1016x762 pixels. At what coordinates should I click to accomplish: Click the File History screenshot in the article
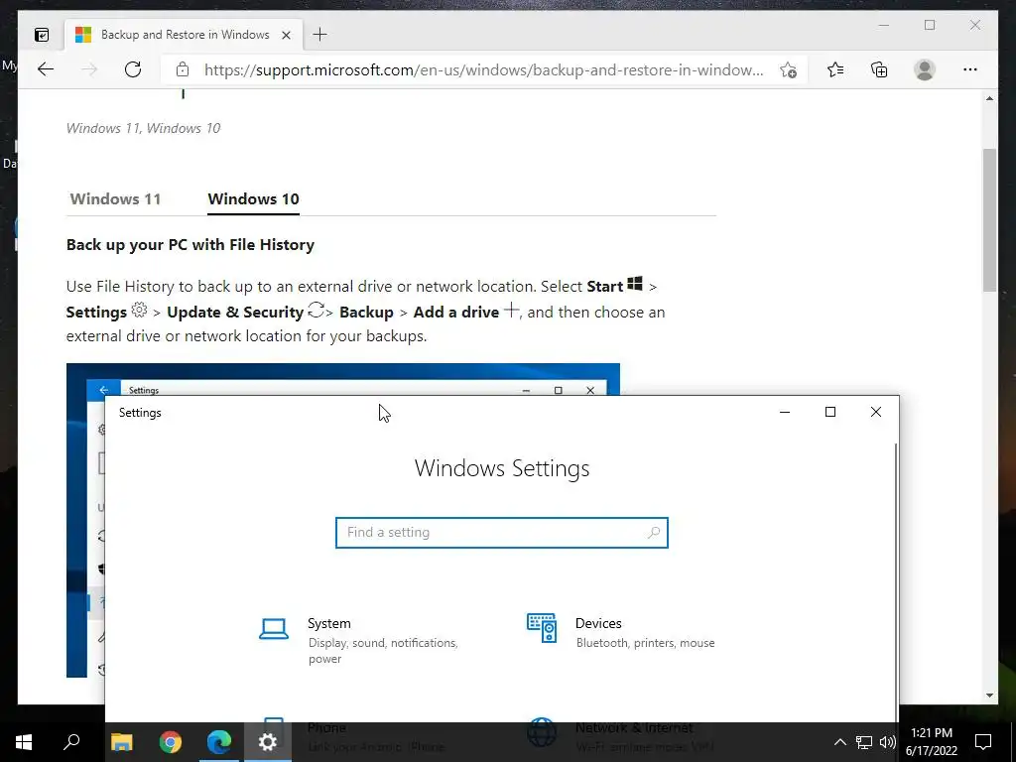[342, 379]
